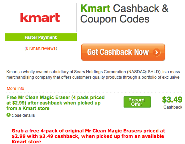Click the Cashback & heading text beside Kmart
The image size is (185, 144).
(141, 9)
